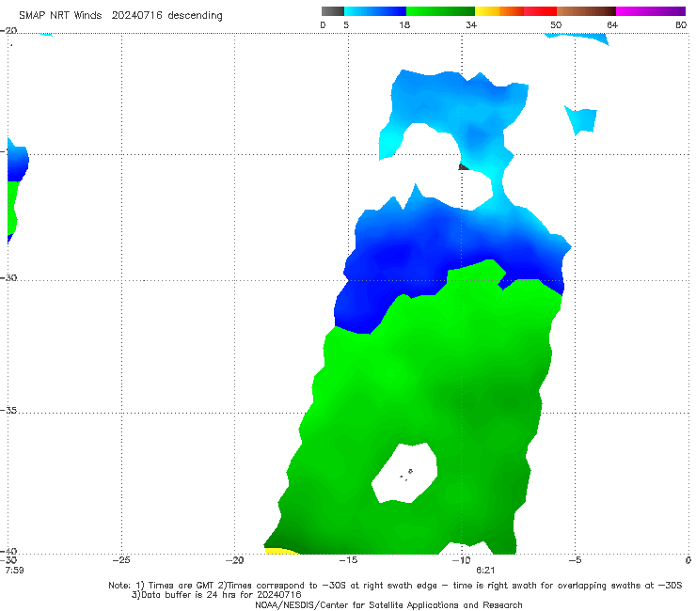Click the swath time label "7:59"

point(14,570)
